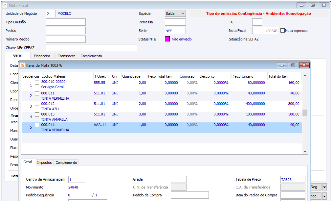Screen dimensions: 332x201
Task: Click the magenta Status NFe color indicator
Action: click(167, 39)
